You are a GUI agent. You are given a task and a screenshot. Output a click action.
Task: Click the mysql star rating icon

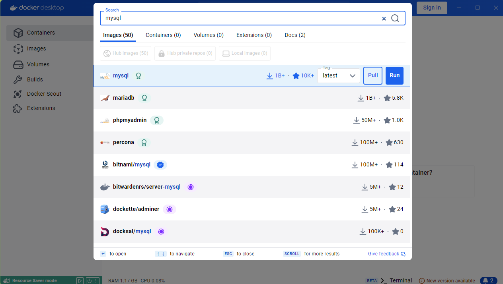click(296, 75)
